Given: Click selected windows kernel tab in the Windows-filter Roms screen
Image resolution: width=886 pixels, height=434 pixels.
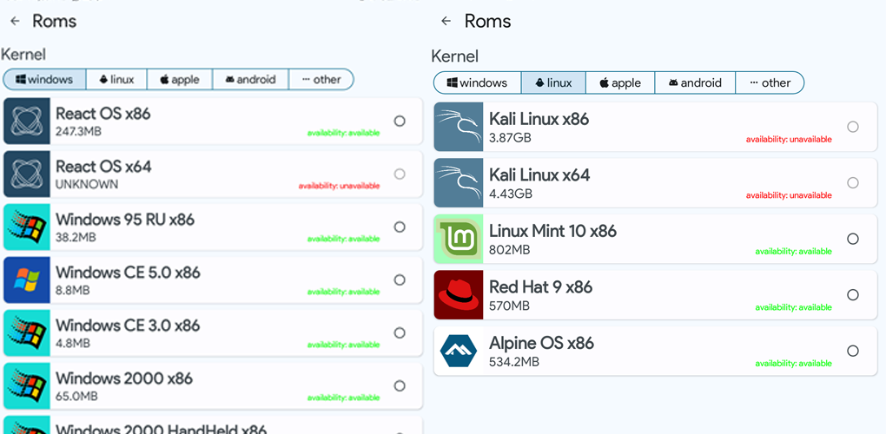Looking at the screenshot, I should pyautogui.click(x=44, y=80).
